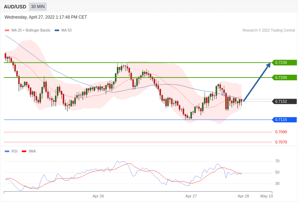Click the Apr 27 date axis label
298x202 pixels.
[191, 196]
